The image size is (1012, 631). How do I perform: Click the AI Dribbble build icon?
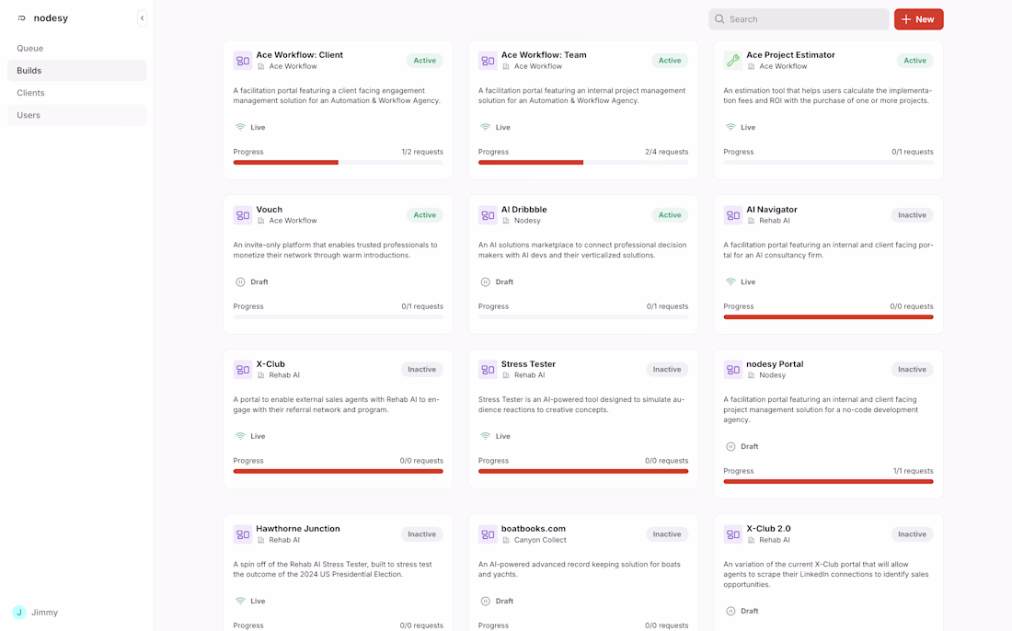(488, 215)
